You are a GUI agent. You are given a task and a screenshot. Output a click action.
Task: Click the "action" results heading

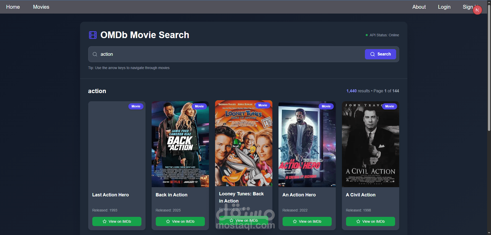(97, 91)
